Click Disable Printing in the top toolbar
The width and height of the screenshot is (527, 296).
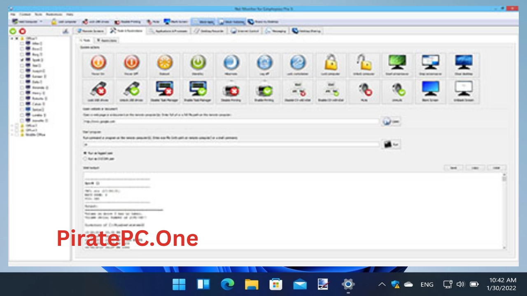pyautogui.click(x=128, y=21)
